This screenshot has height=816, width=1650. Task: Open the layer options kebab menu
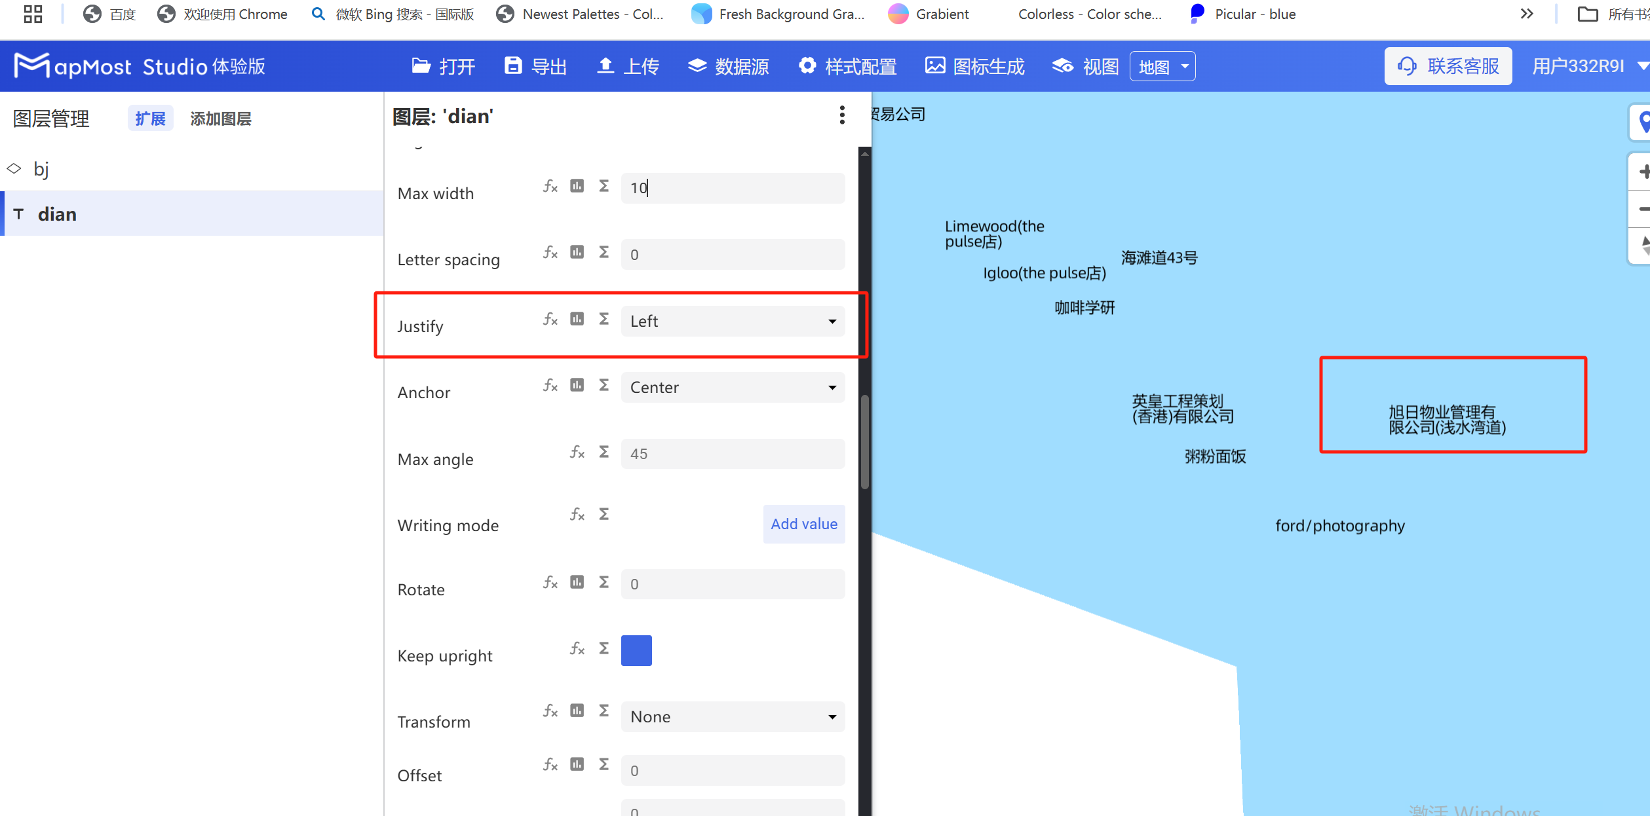tap(842, 115)
